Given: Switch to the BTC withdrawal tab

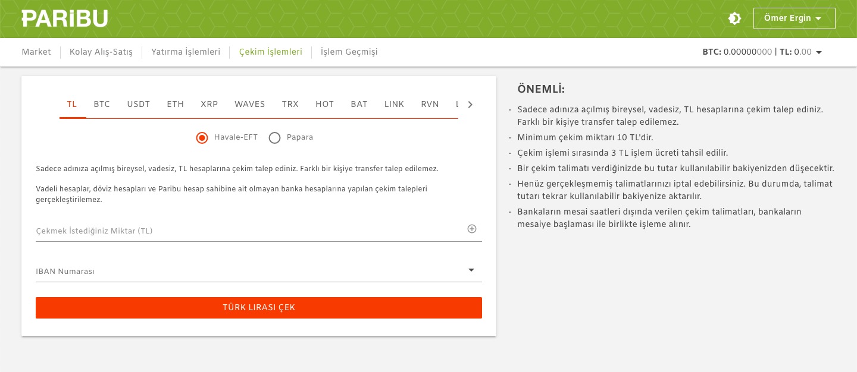Looking at the screenshot, I should [102, 105].
